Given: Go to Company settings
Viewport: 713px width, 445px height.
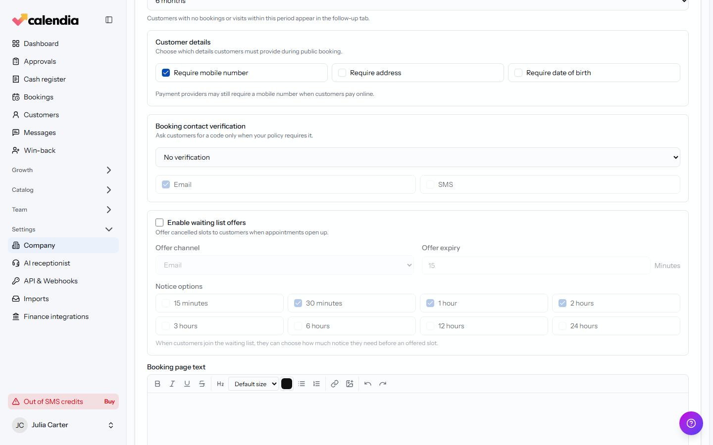Looking at the screenshot, I should tap(63, 245).
